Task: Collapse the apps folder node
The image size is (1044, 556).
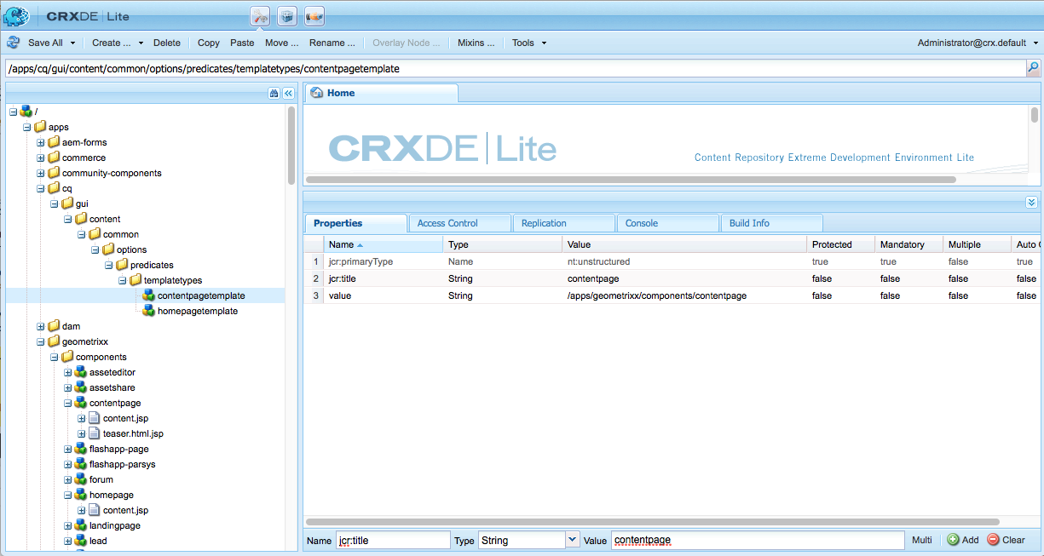Action: 27,127
